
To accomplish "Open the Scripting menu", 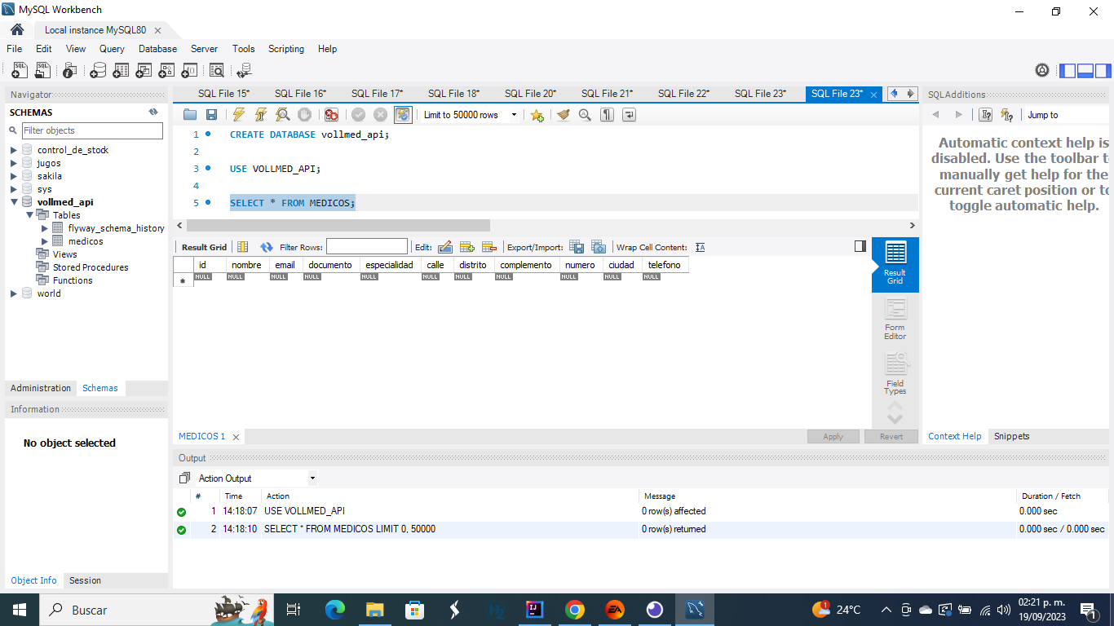I will [286, 49].
